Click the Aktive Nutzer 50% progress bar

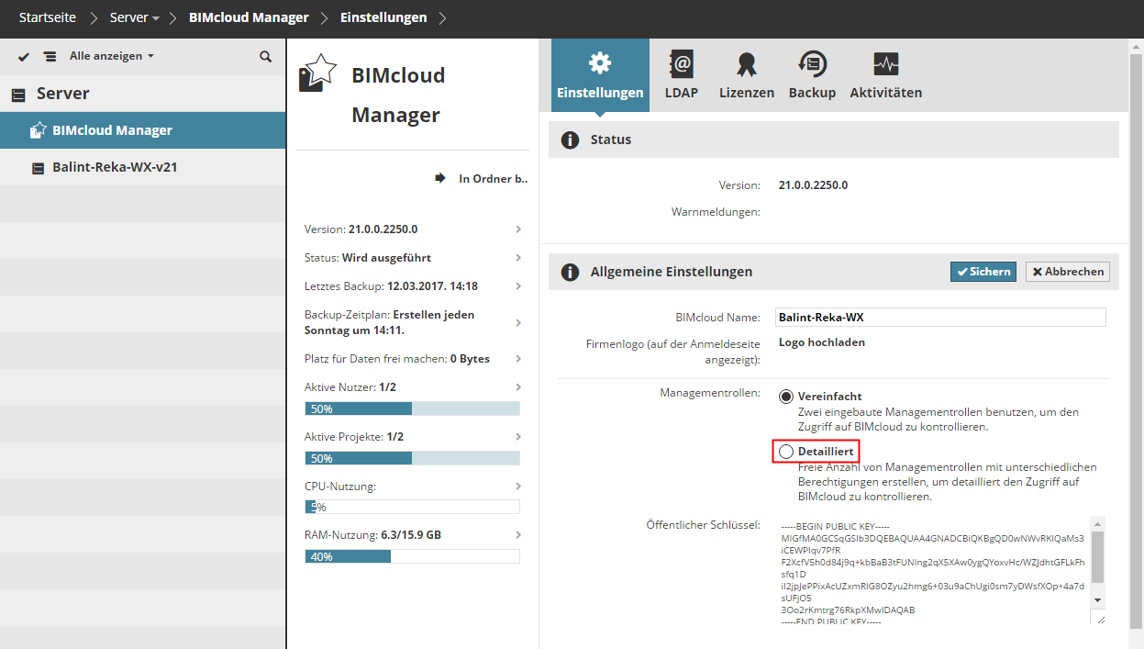point(412,408)
